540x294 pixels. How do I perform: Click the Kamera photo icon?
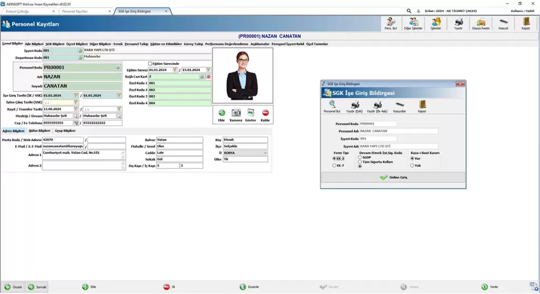click(236, 115)
